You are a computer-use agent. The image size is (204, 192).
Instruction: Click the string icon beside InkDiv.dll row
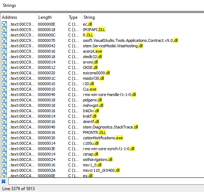4,111
